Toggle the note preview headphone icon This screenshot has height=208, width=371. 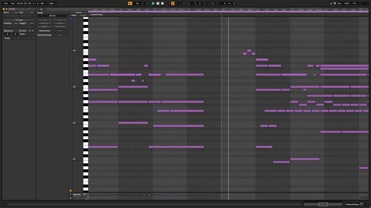tap(71, 19)
